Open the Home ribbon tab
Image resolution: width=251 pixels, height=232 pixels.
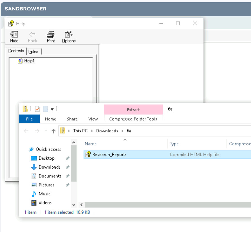pos(50,119)
